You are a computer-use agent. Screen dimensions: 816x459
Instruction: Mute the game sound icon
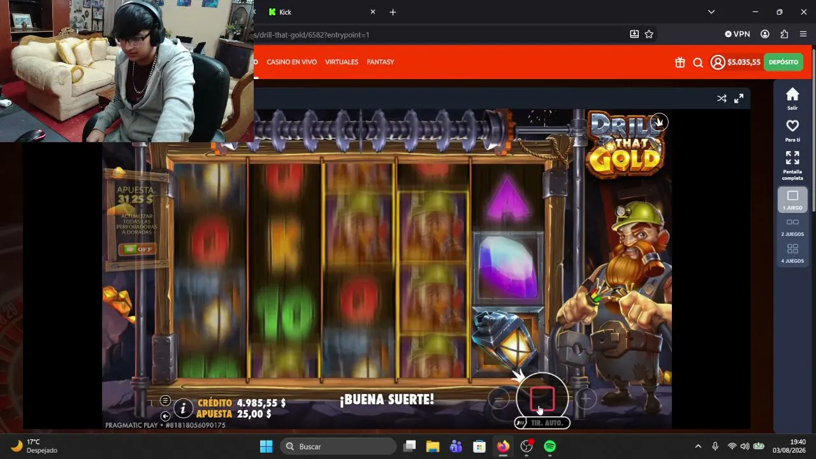(165, 416)
